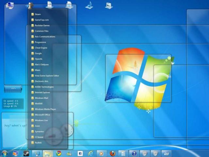Select the WinRAR folder entry
The height and width of the screenshot is (157, 209).
(37, 104)
